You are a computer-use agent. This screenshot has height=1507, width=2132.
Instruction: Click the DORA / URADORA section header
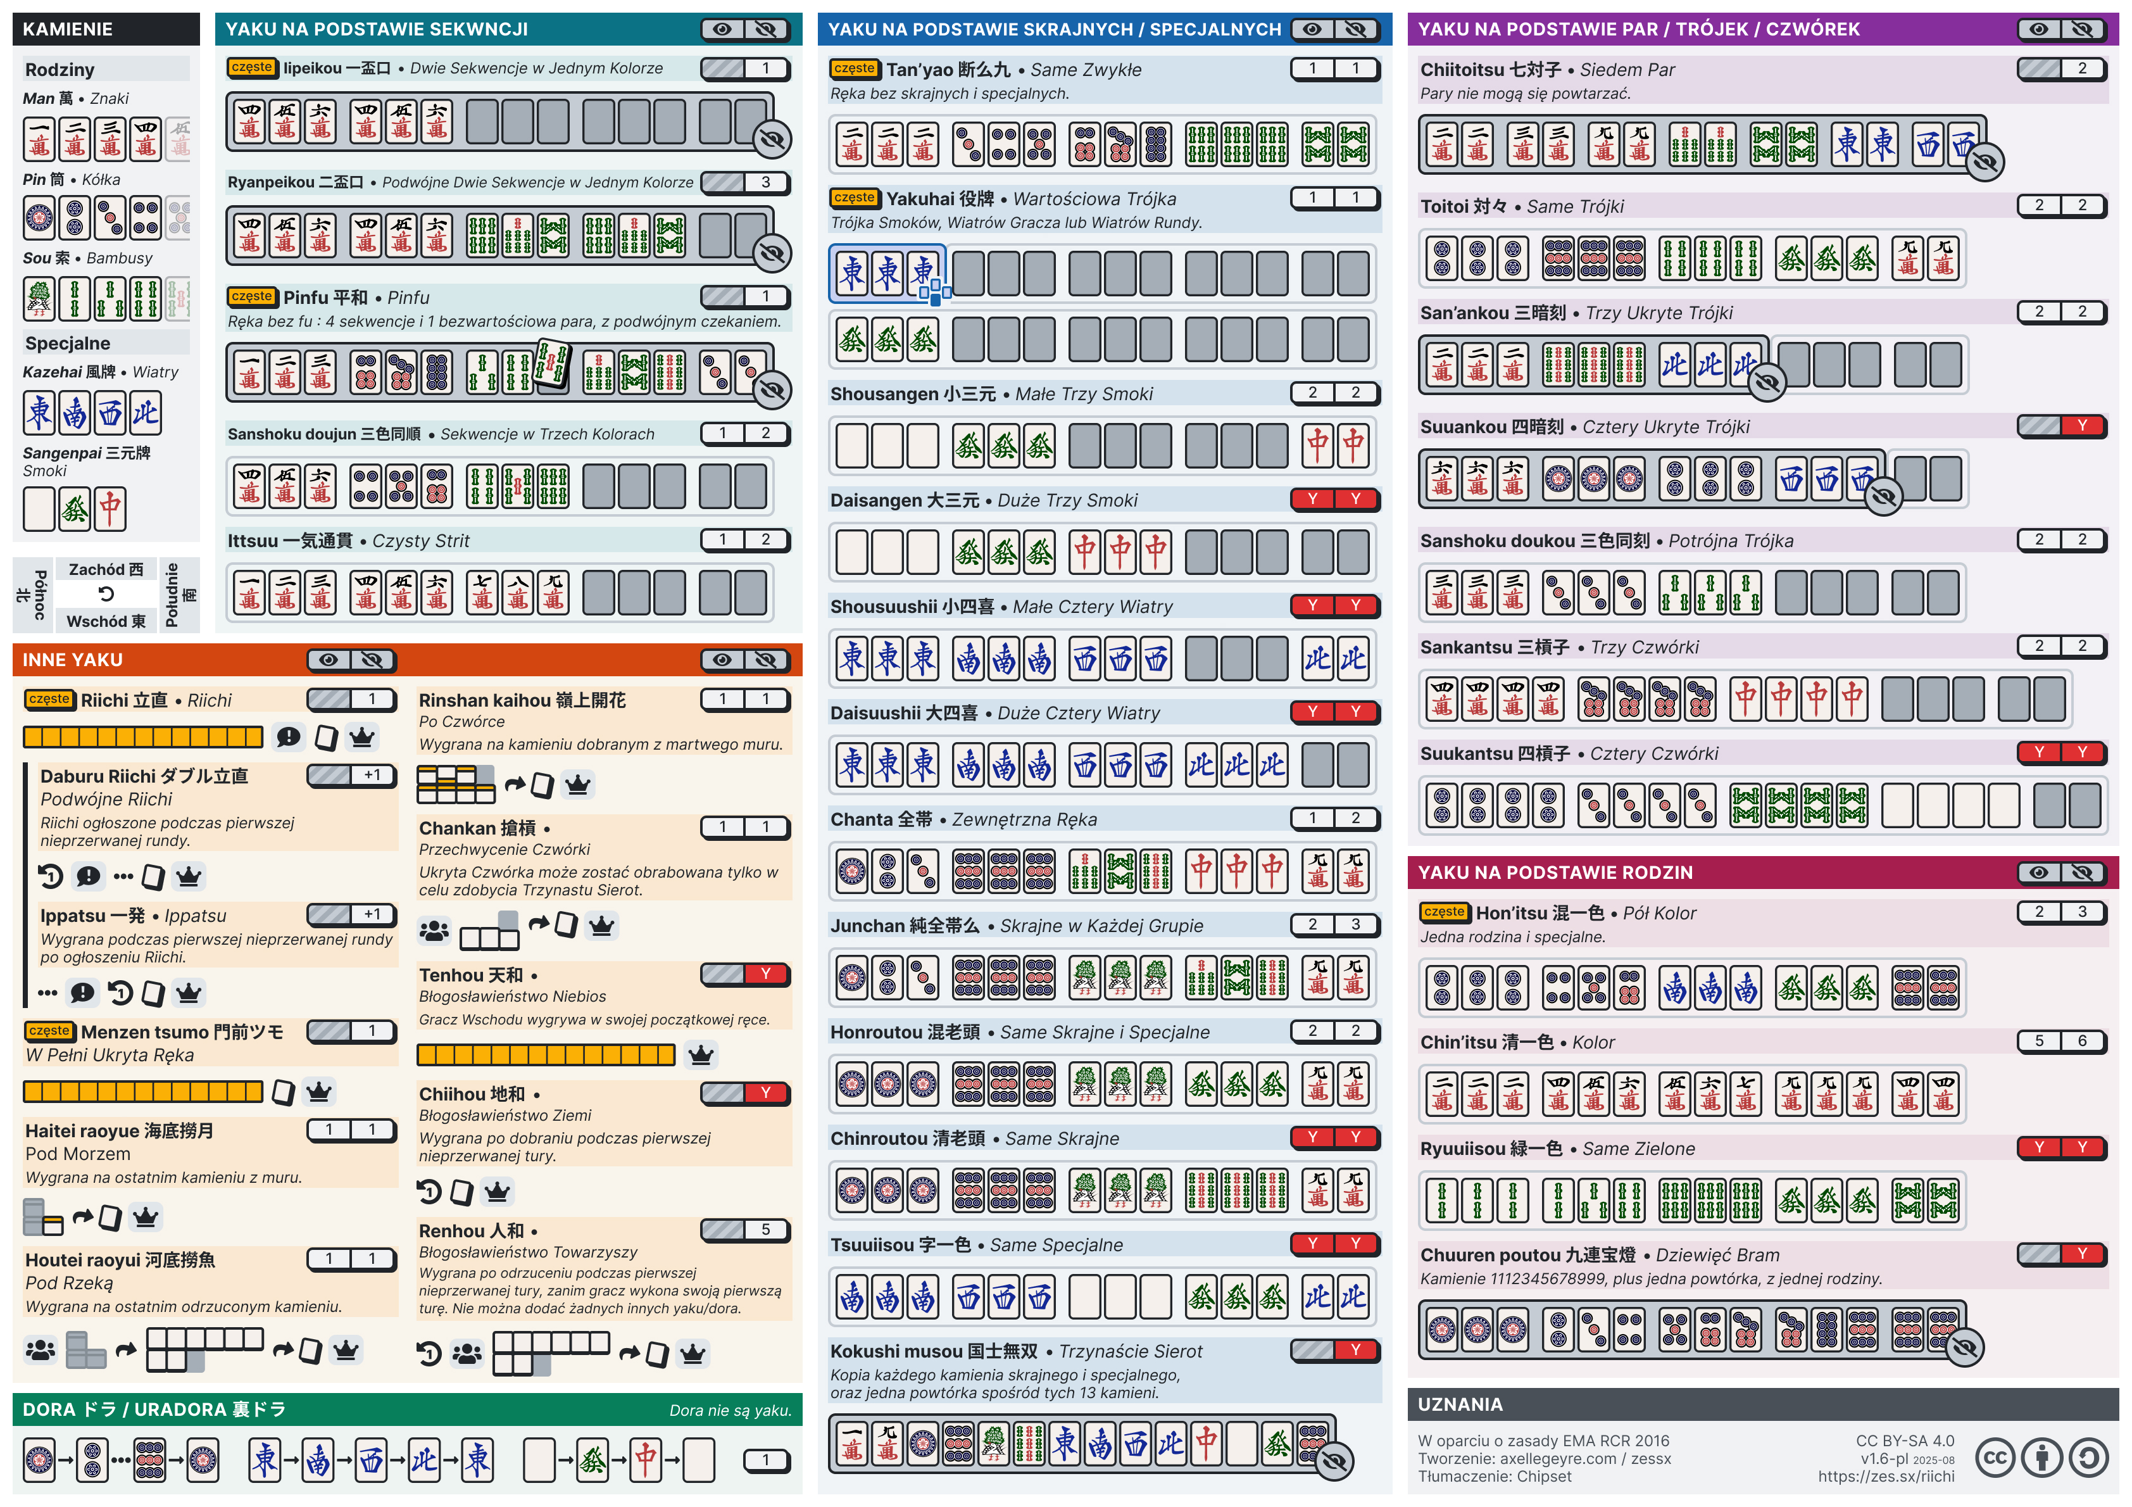point(153,1410)
